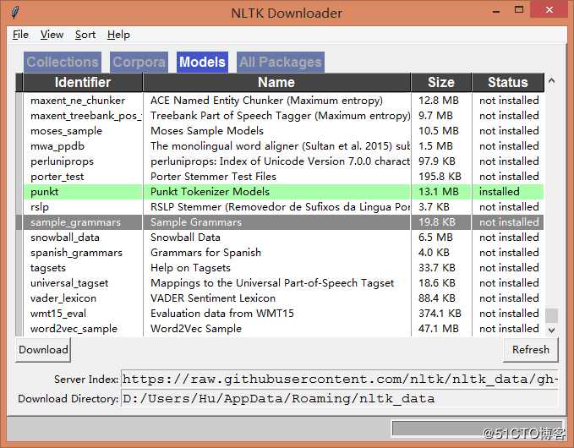
Task: Click 'Moses Sample Models' name cell
Action: [x=207, y=131]
